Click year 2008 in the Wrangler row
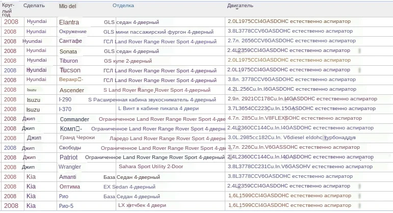This screenshot has height=213, width=393. [x=10, y=167]
